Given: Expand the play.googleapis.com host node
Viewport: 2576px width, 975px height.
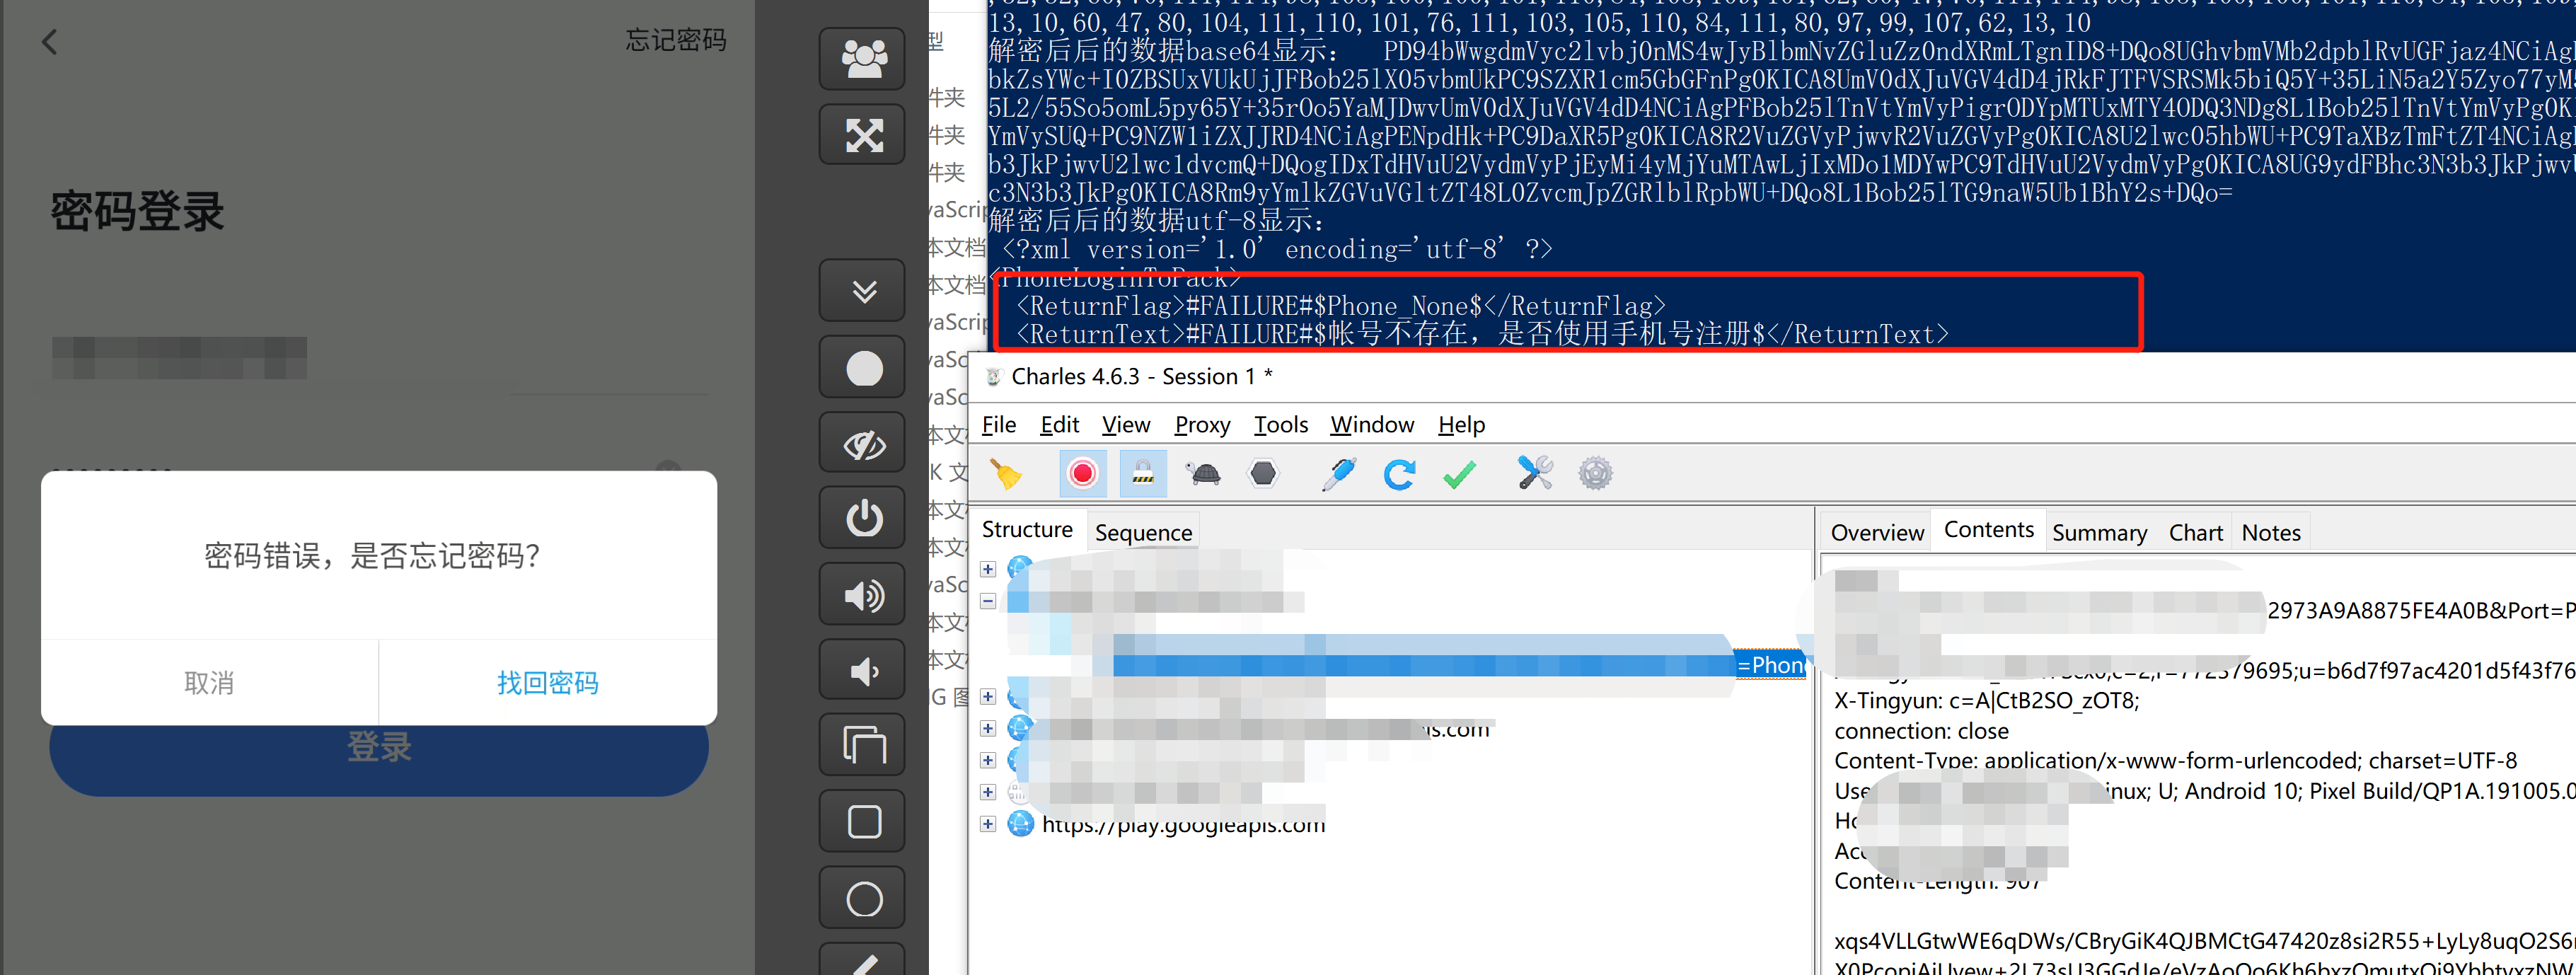Looking at the screenshot, I should click(988, 824).
